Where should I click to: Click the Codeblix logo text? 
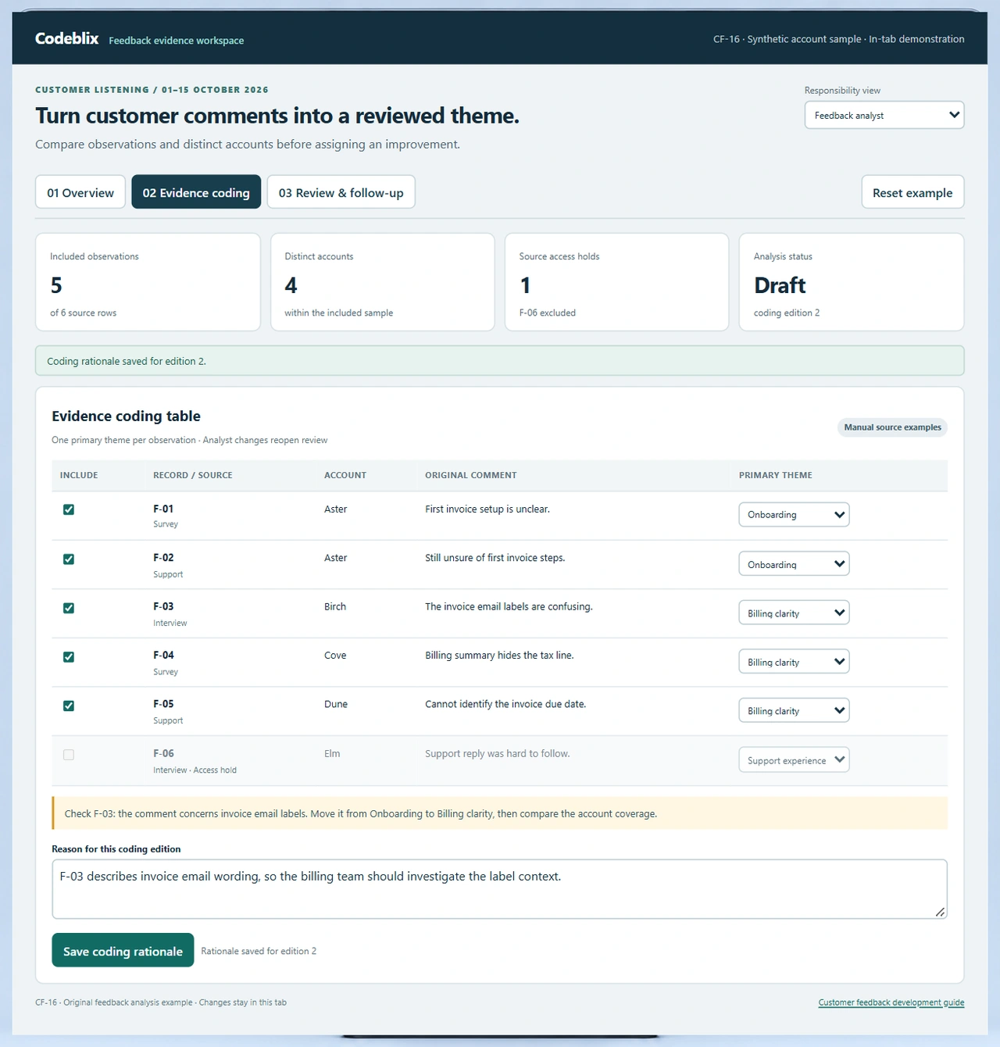[67, 38]
